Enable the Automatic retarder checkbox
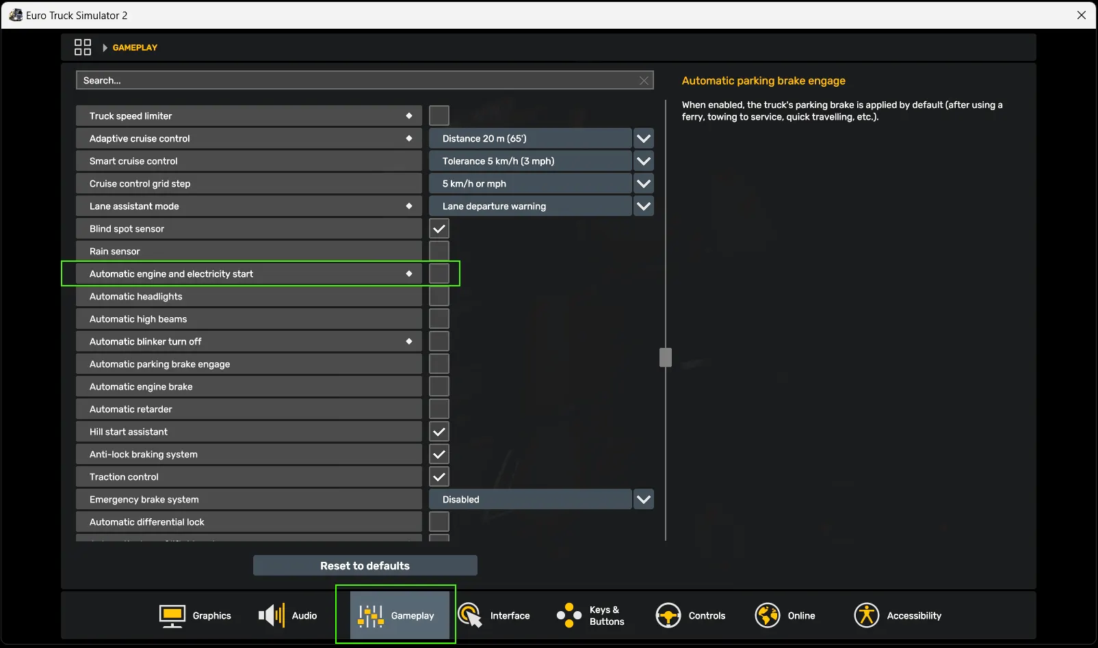The image size is (1098, 648). coord(439,409)
